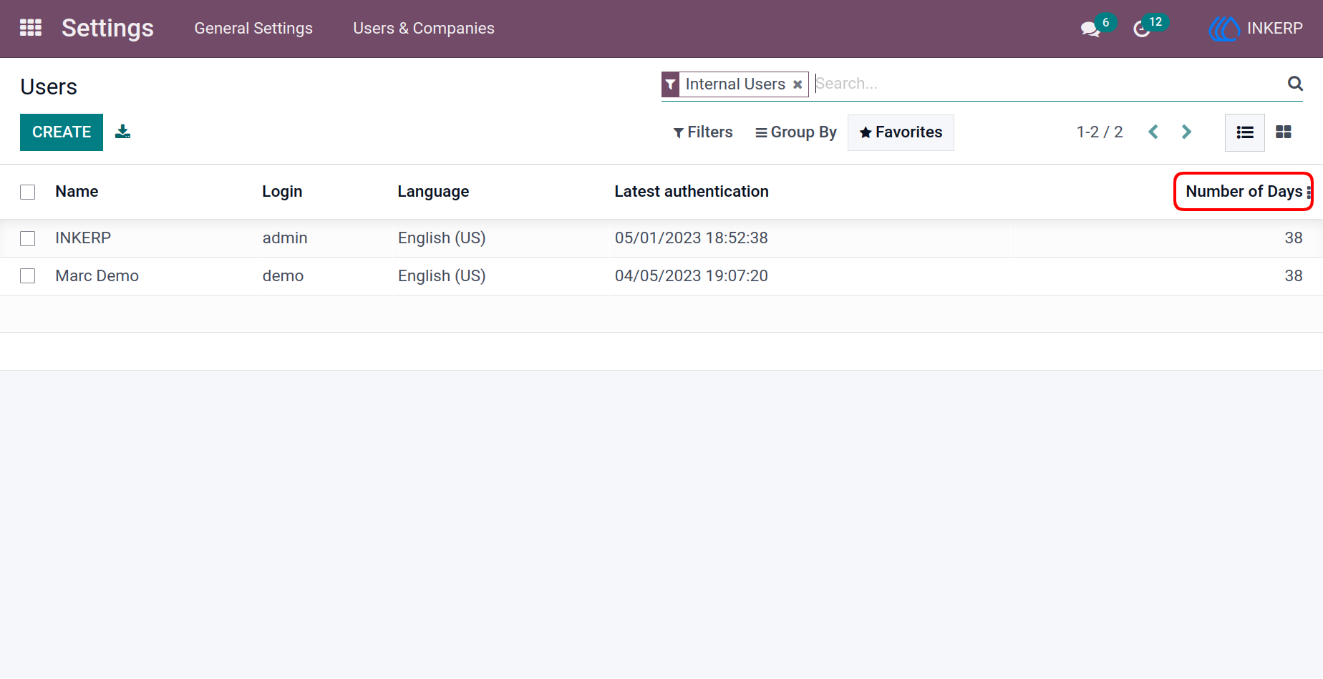1323x679 pixels.
Task: Click the Internal Users filter facet label
Action: pyautogui.click(x=735, y=84)
